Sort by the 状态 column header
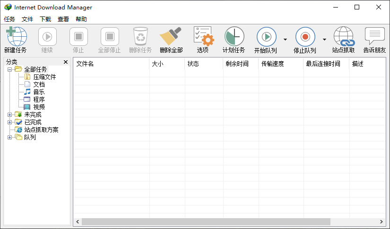Image resolution: width=390 pixels, height=229 pixels. pos(204,64)
